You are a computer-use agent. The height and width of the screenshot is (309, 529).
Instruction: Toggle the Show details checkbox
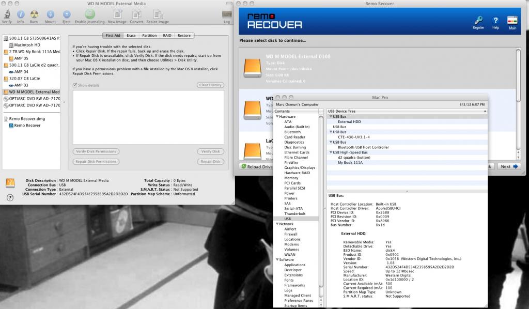pyautogui.click(x=75, y=85)
